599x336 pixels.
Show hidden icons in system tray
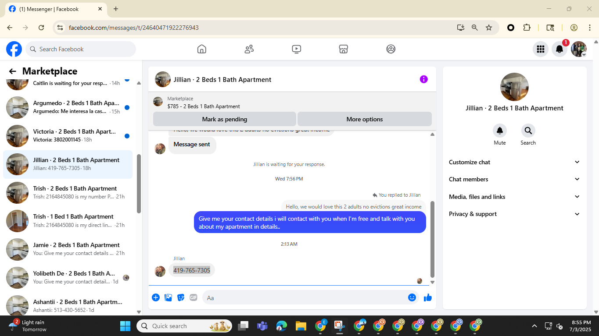pos(534,326)
